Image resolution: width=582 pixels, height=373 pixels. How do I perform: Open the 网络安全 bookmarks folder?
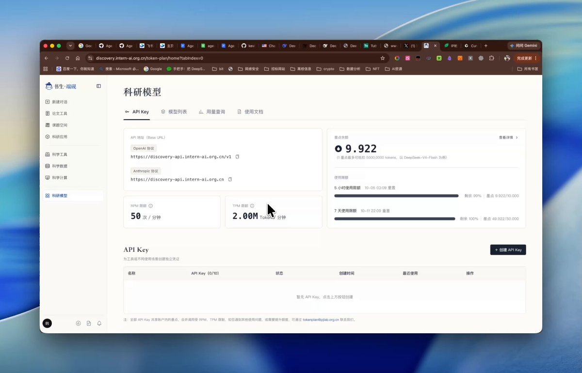(x=248, y=69)
